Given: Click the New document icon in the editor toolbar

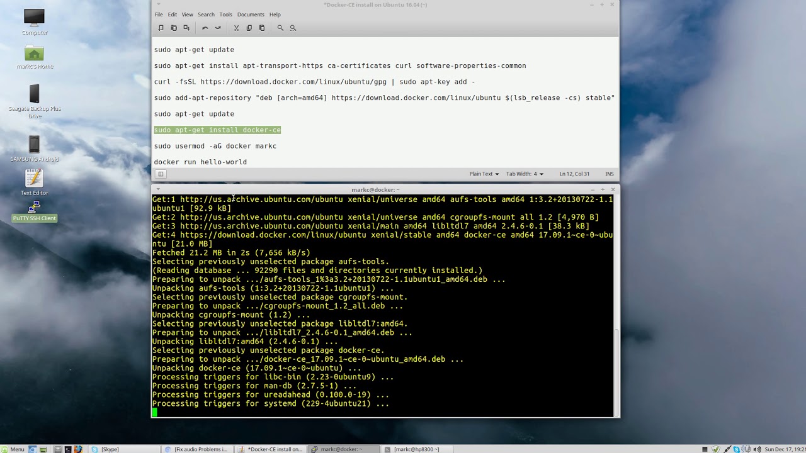Looking at the screenshot, I should (161, 28).
